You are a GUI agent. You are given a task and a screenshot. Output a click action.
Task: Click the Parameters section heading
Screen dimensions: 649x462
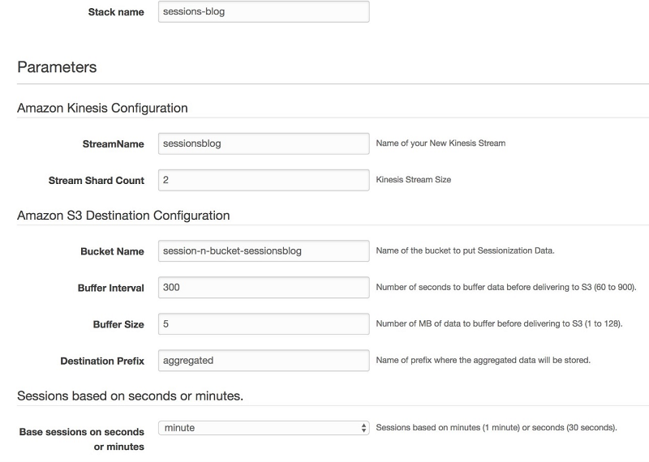click(x=57, y=67)
